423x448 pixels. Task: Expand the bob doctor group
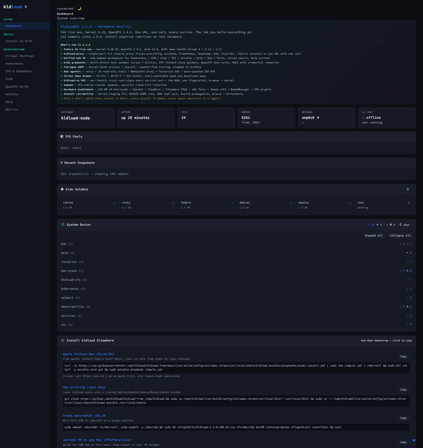236,244
